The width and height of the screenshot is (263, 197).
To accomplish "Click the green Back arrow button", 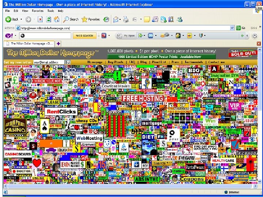I will (x=8, y=19).
